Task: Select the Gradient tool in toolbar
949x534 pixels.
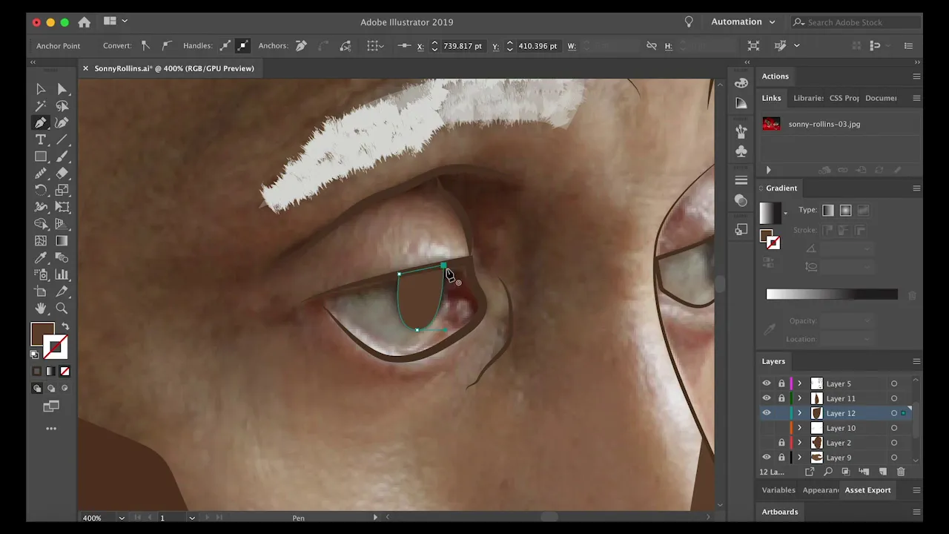Action: (x=62, y=241)
